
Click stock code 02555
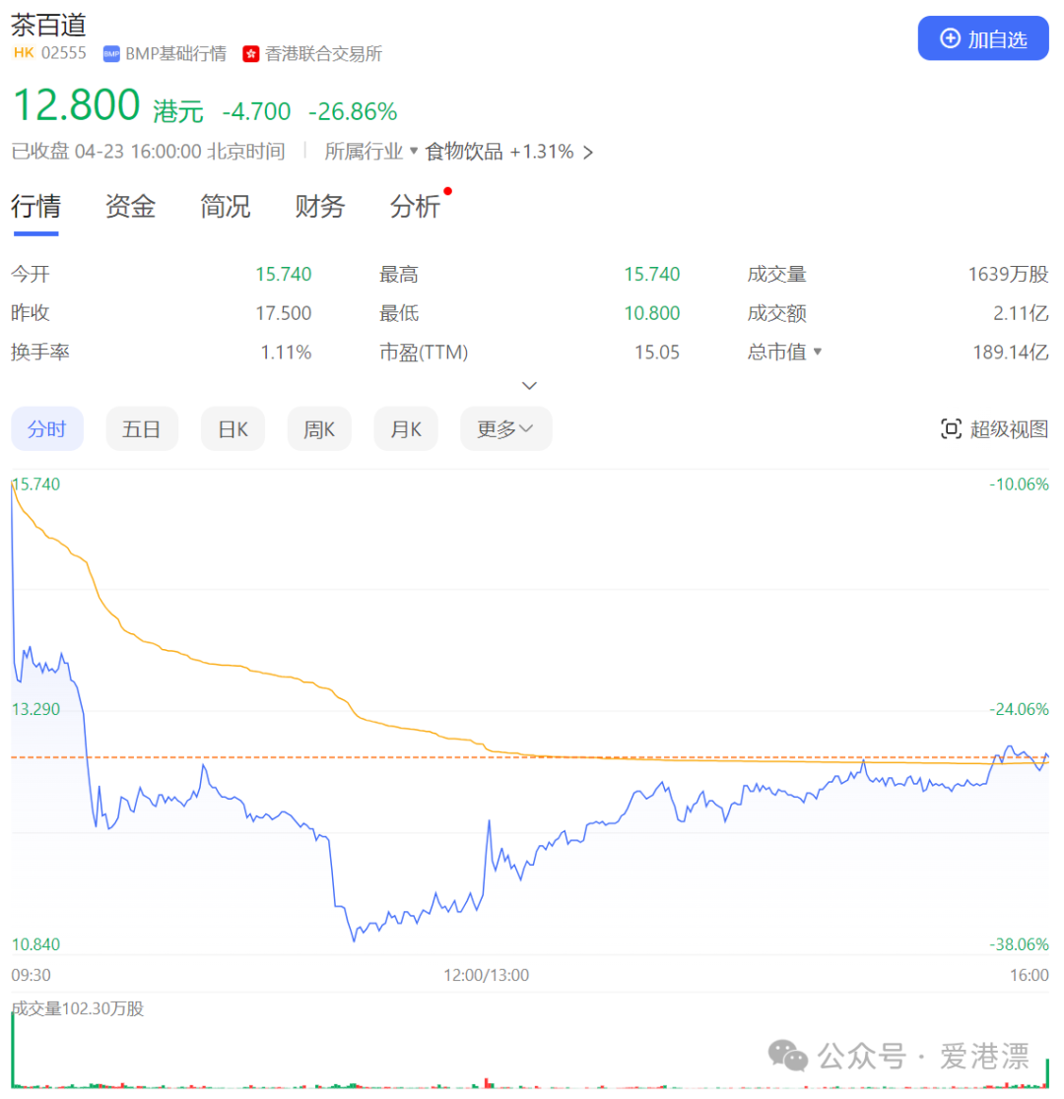(64, 53)
